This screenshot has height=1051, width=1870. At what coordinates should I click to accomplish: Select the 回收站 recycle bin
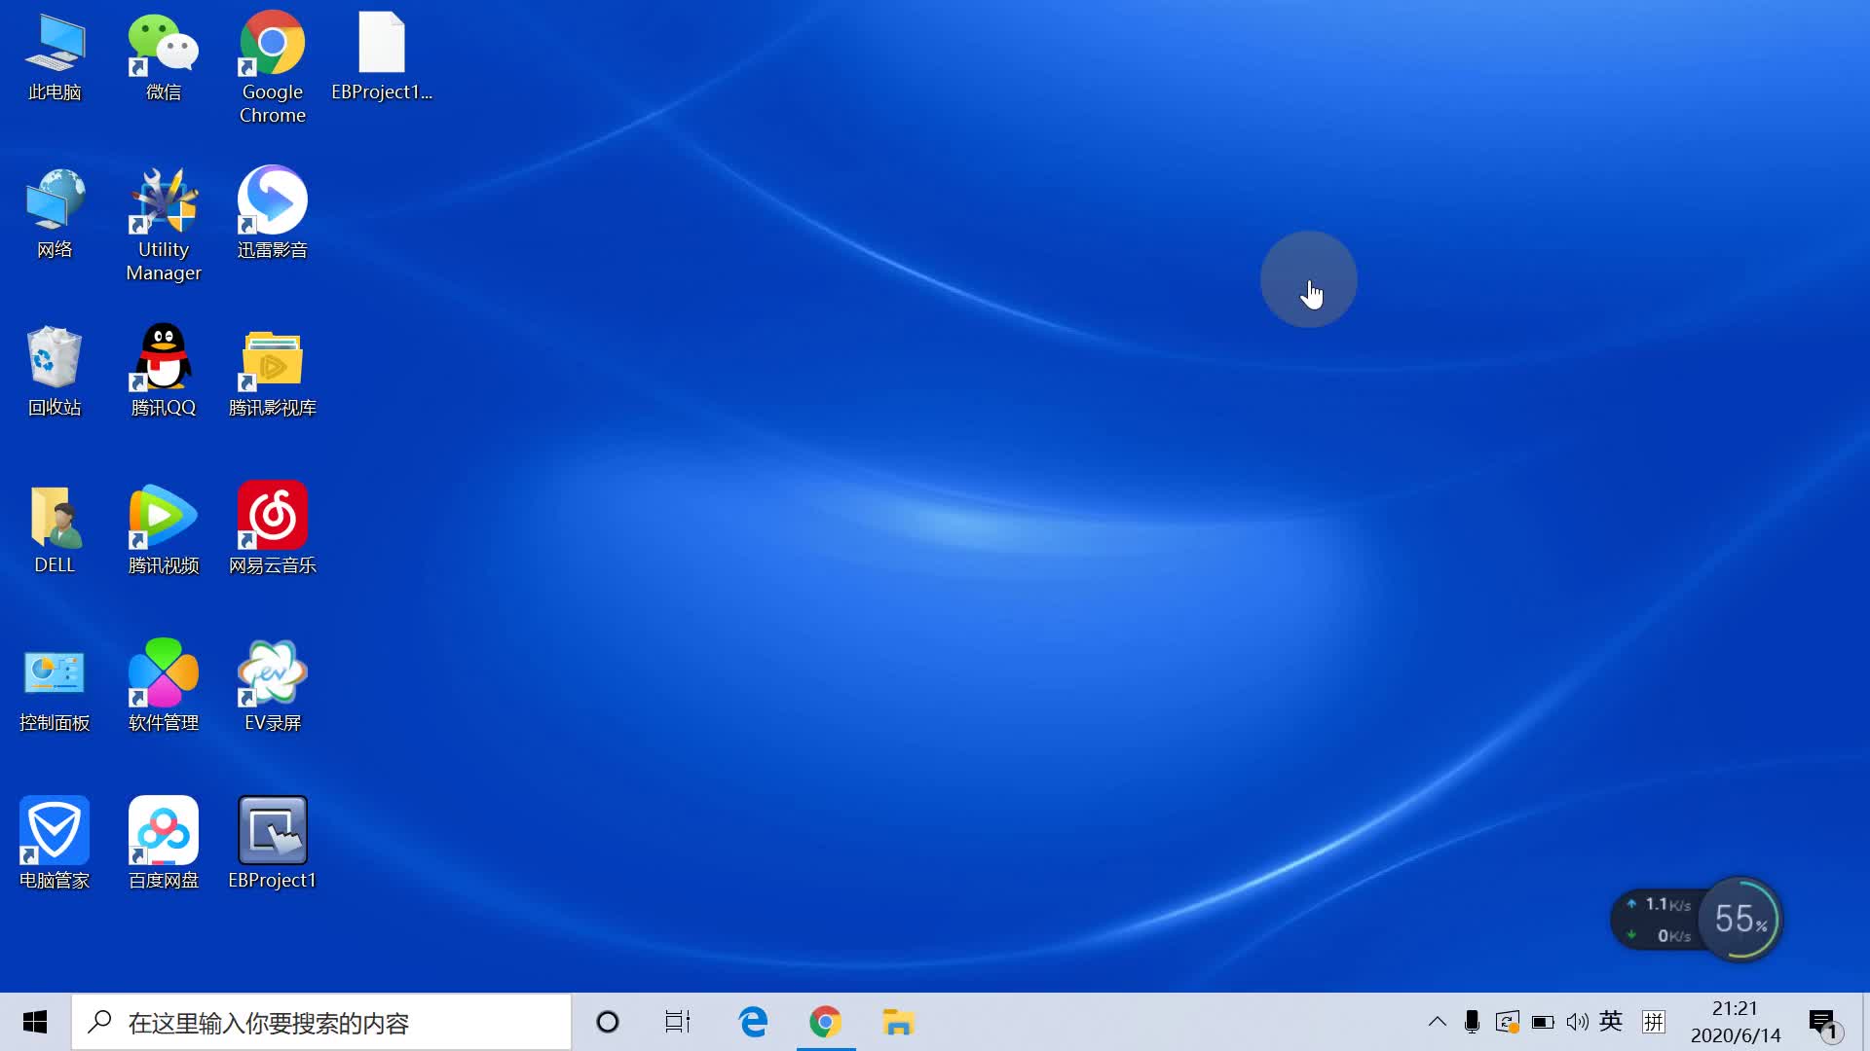[55, 372]
